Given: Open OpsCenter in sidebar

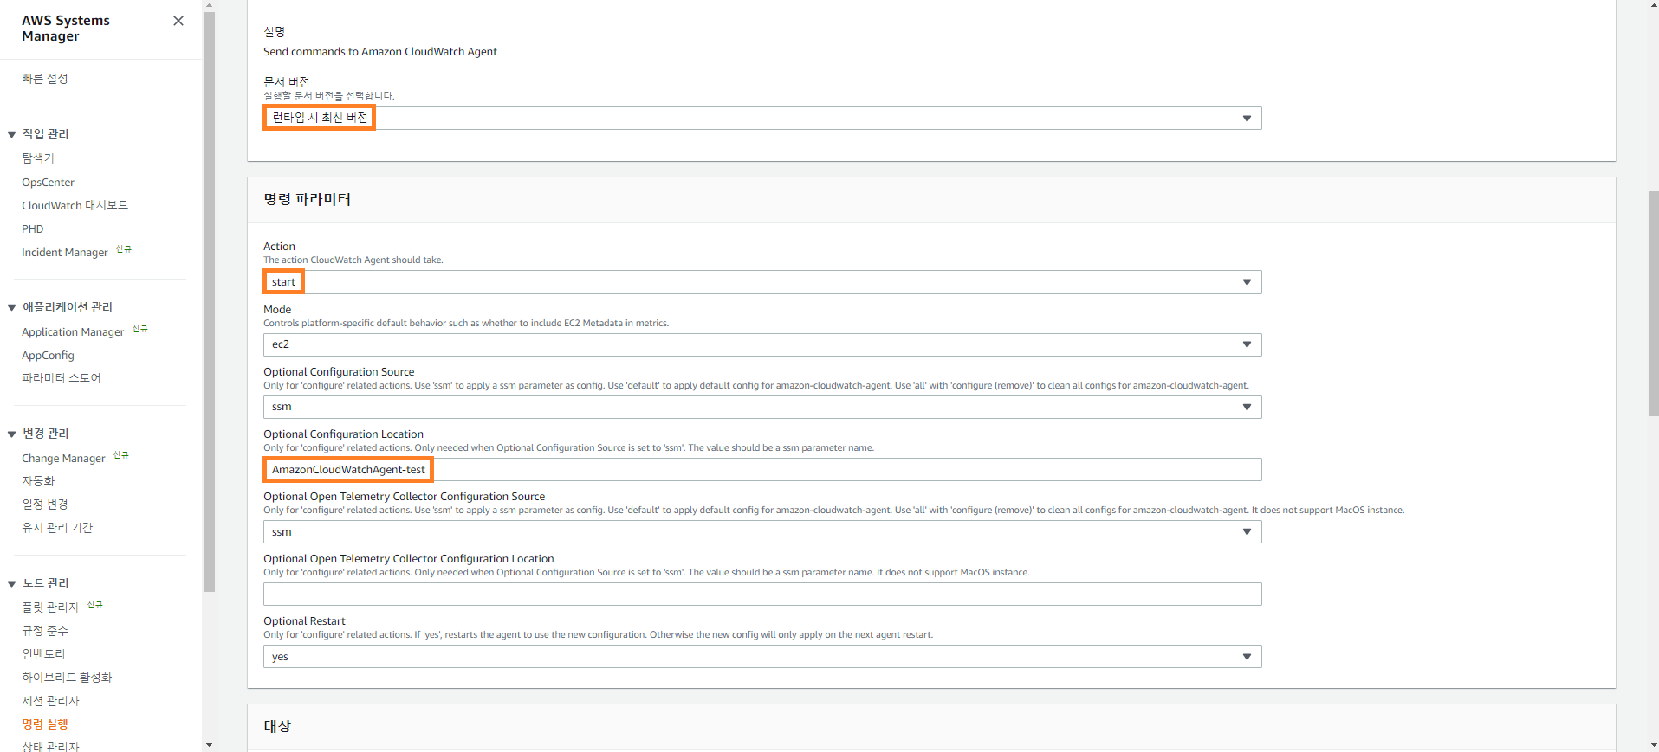Looking at the screenshot, I should (x=49, y=183).
